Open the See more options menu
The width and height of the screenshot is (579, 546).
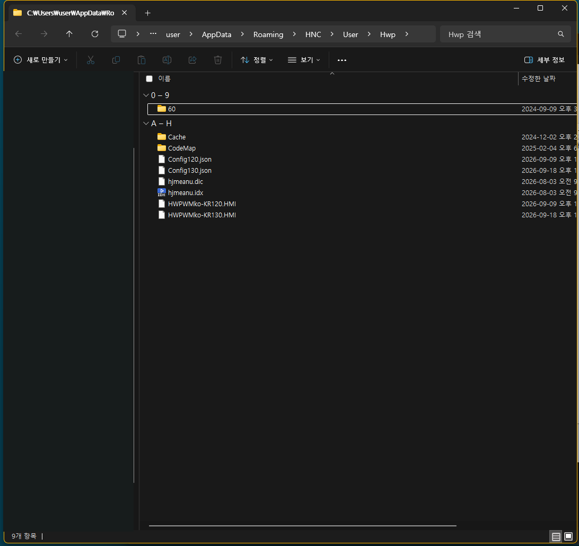click(x=342, y=60)
